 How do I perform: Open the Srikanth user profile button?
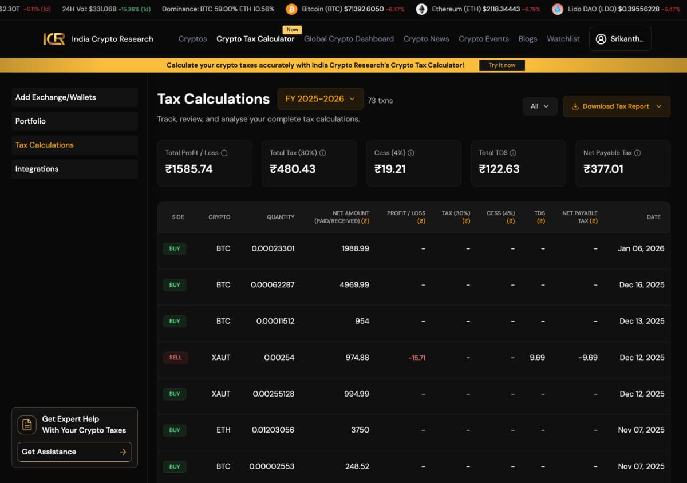tap(619, 39)
